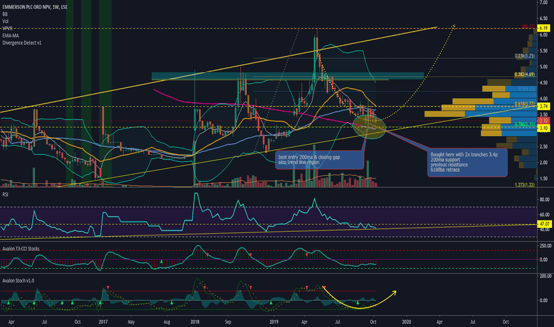Select the green ellipse highlight on the chart
This screenshot has width=554, height=327.
click(x=369, y=127)
